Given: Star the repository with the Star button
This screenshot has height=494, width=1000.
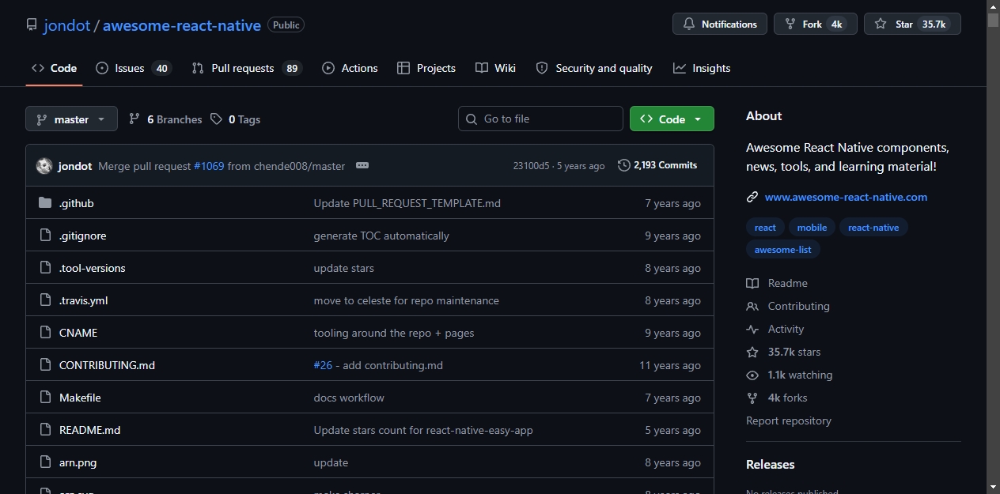Looking at the screenshot, I should [x=912, y=24].
